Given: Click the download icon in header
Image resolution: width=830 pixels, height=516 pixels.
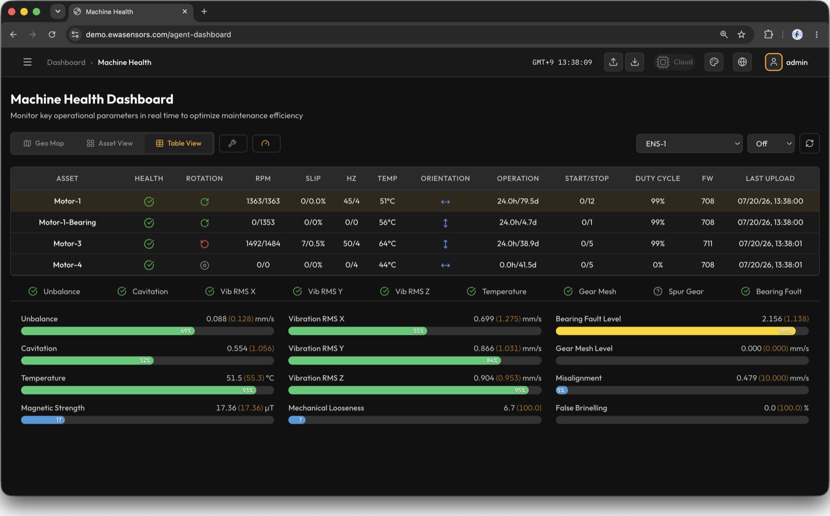Looking at the screenshot, I should 634,62.
